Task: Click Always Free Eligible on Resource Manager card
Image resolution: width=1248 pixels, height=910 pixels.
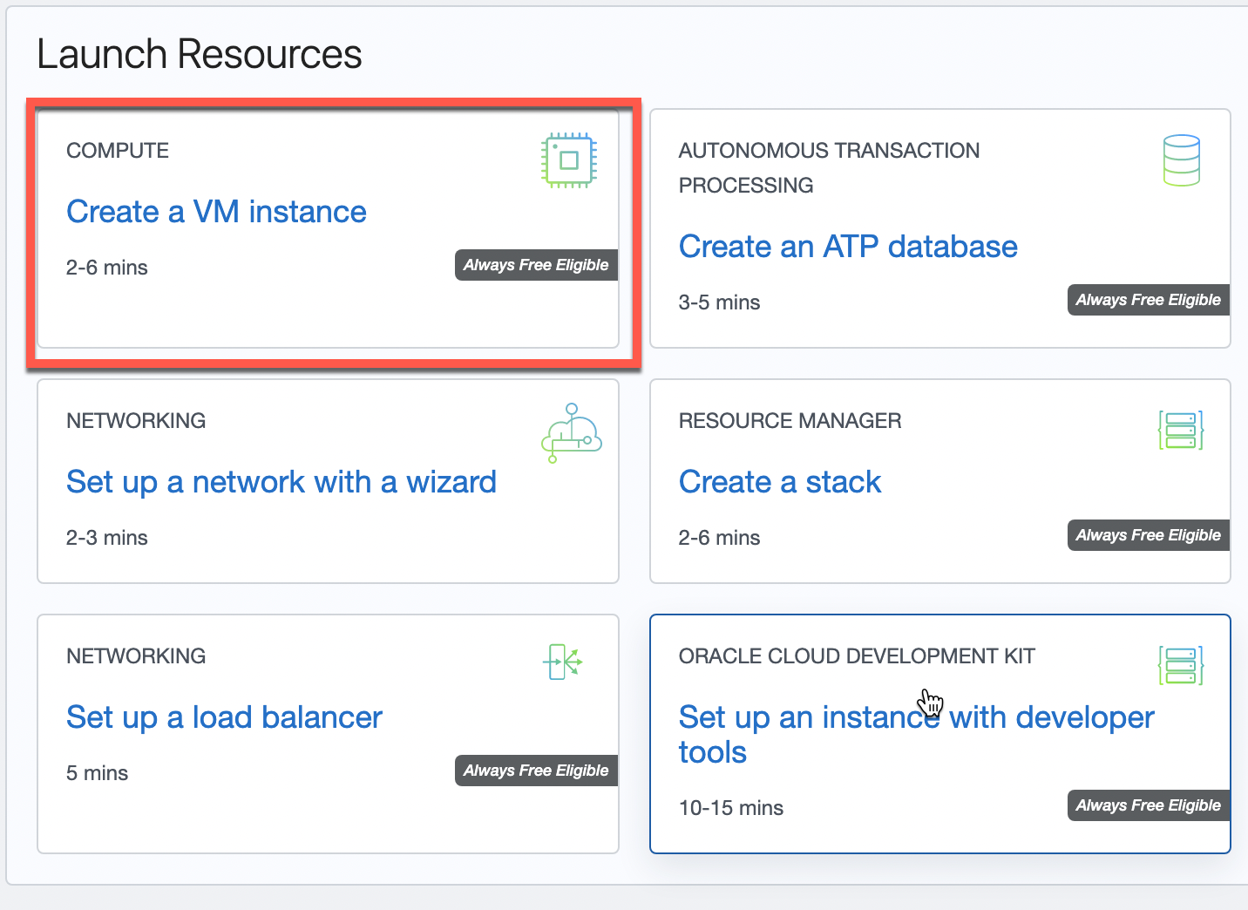Action: point(1148,534)
